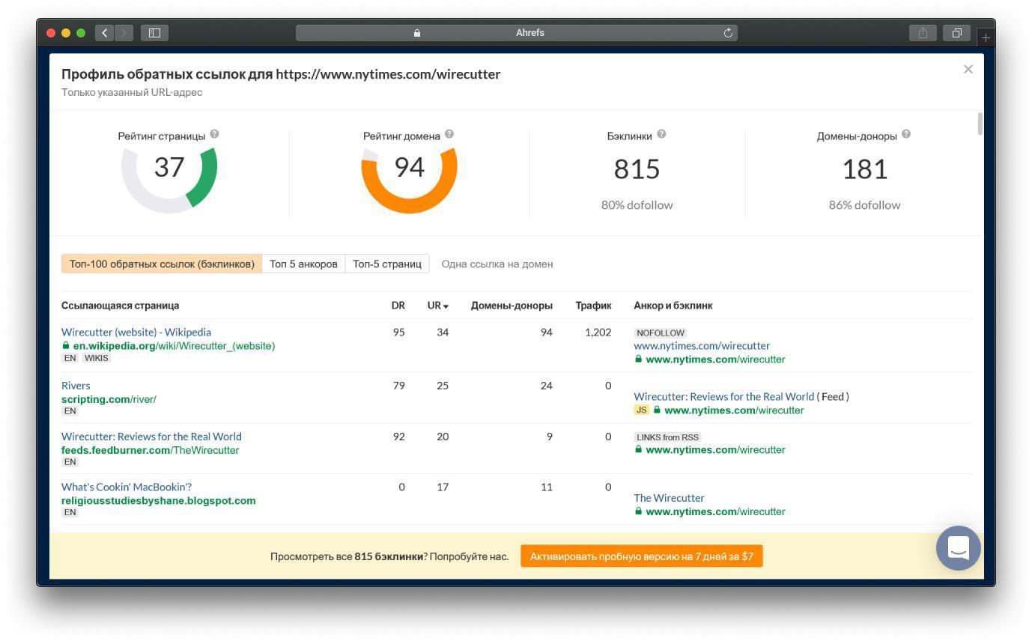The width and height of the screenshot is (1032, 641).
Task: Open the chat support bubble
Action: click(959, 547)
